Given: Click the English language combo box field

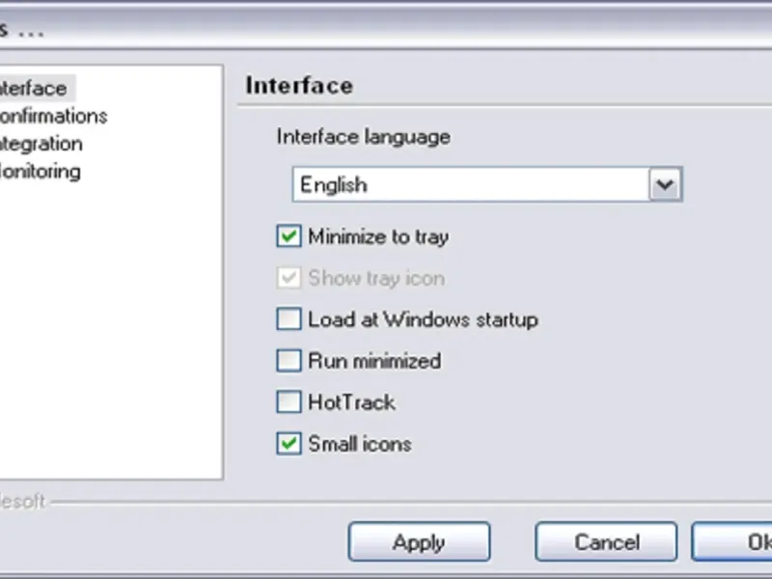Looking at the screenshot, I should pyautogui.click(x=471, y=184).
